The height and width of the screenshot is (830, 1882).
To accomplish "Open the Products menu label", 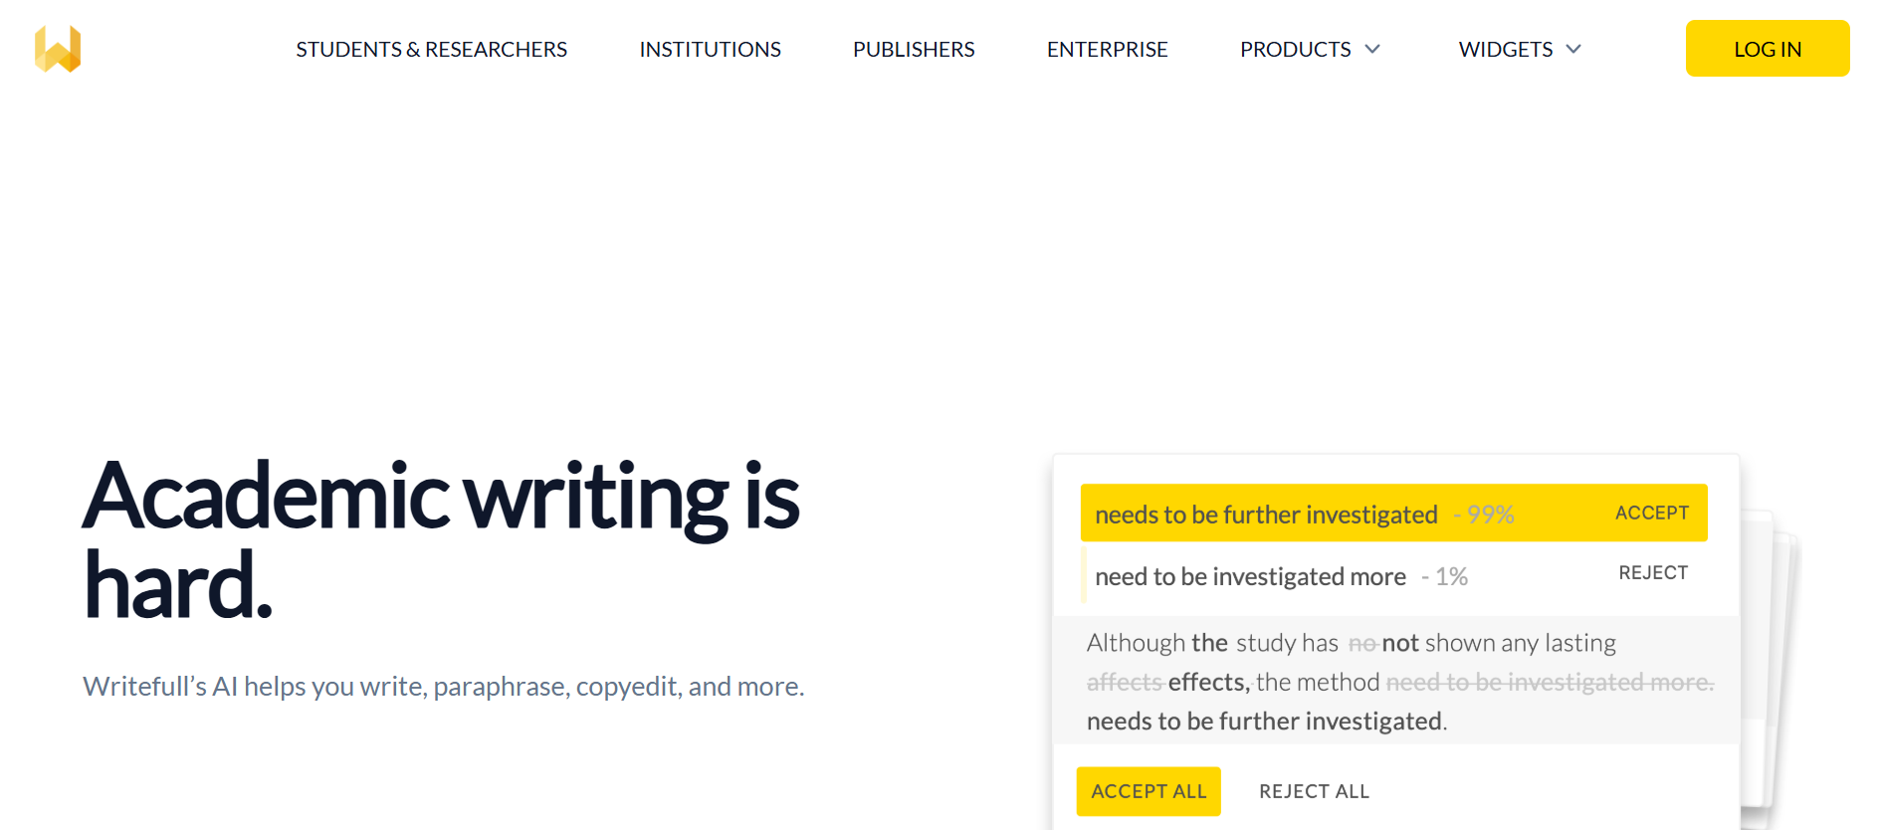I will 1295,50.
